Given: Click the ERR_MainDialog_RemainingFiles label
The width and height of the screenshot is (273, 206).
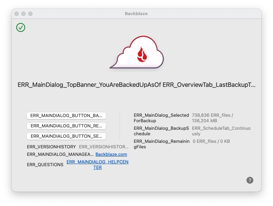Looking at the screenshot, I should click(x=162, y=144).
